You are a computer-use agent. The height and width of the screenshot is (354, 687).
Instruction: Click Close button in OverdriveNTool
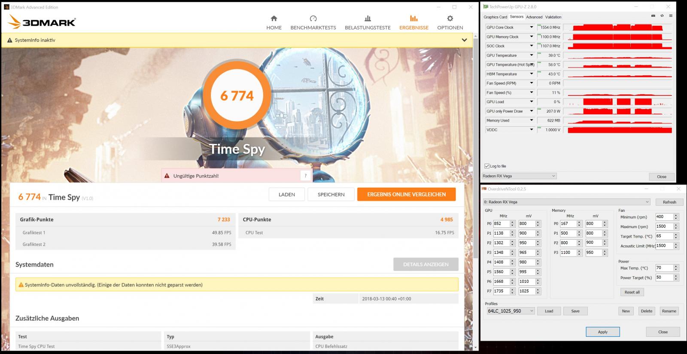point(663,332)
